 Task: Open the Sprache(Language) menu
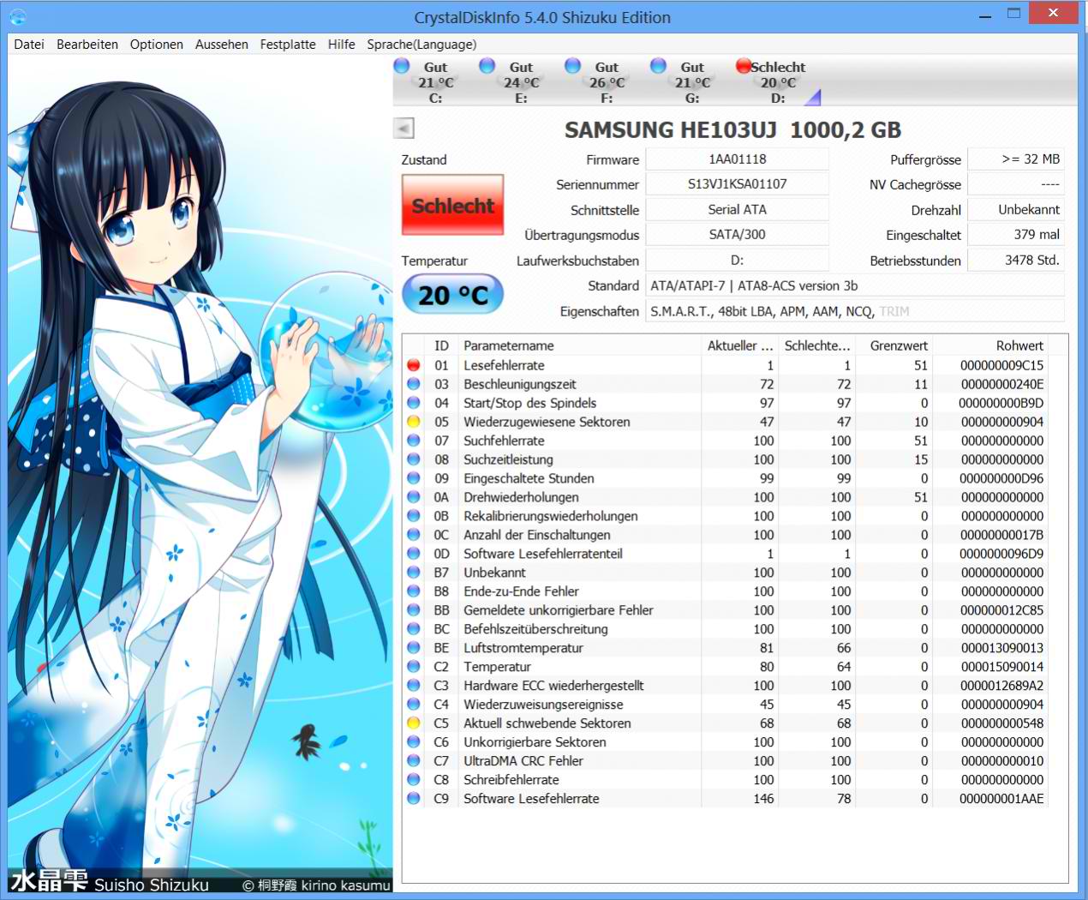pos(421,45)
